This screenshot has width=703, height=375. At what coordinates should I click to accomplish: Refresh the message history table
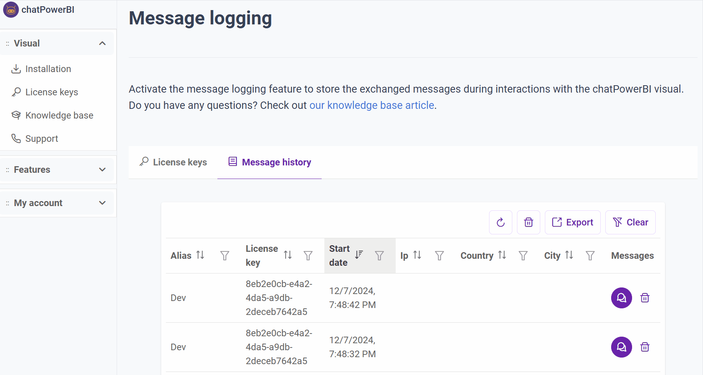[501, 222]
